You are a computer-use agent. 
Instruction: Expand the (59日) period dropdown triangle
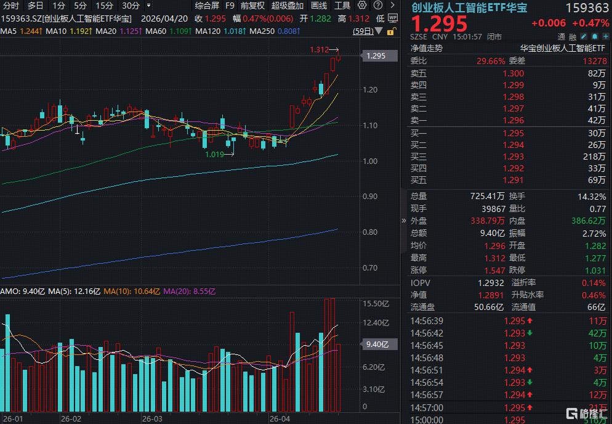coord(378,31)
